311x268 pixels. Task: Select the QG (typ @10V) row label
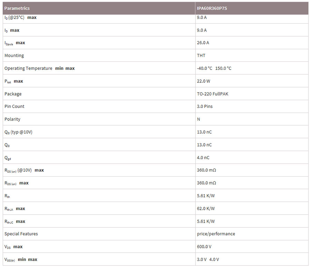[x=18, y=132]
